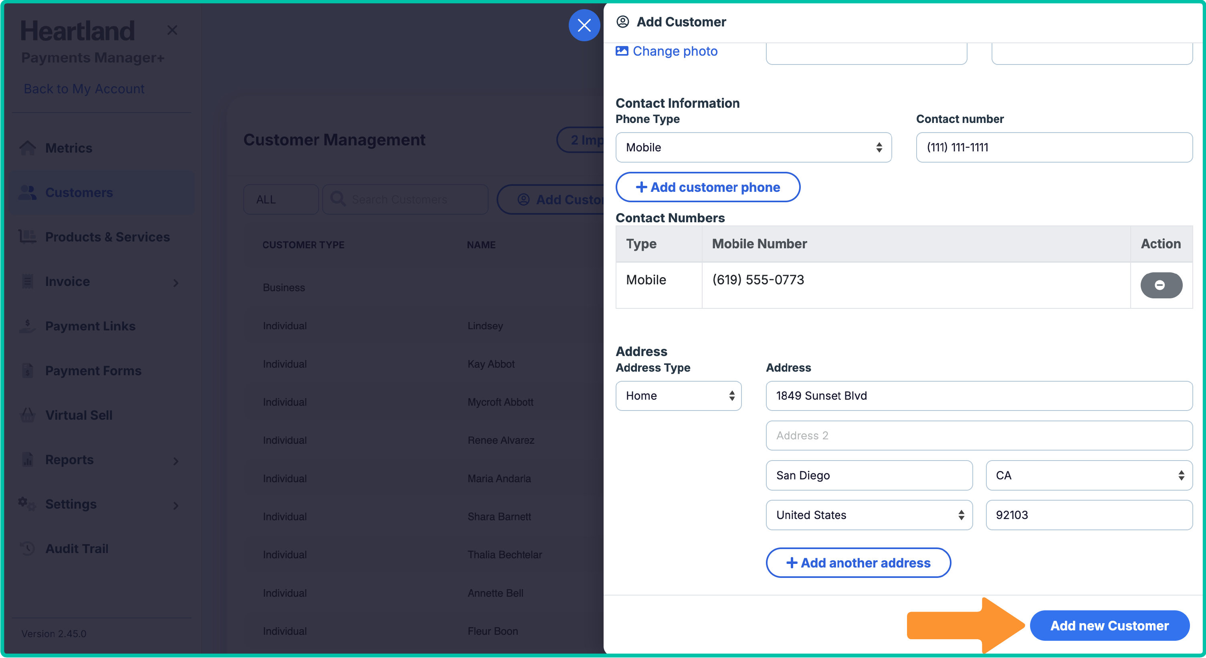The height and width of the screenshot is (658, 1206).
Task: Click the Audit Trail clock icon
Action: [28, 548]
